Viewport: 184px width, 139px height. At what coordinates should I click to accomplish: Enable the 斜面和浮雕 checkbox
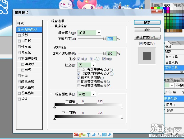pyautogui.click(x=19, y=59)
